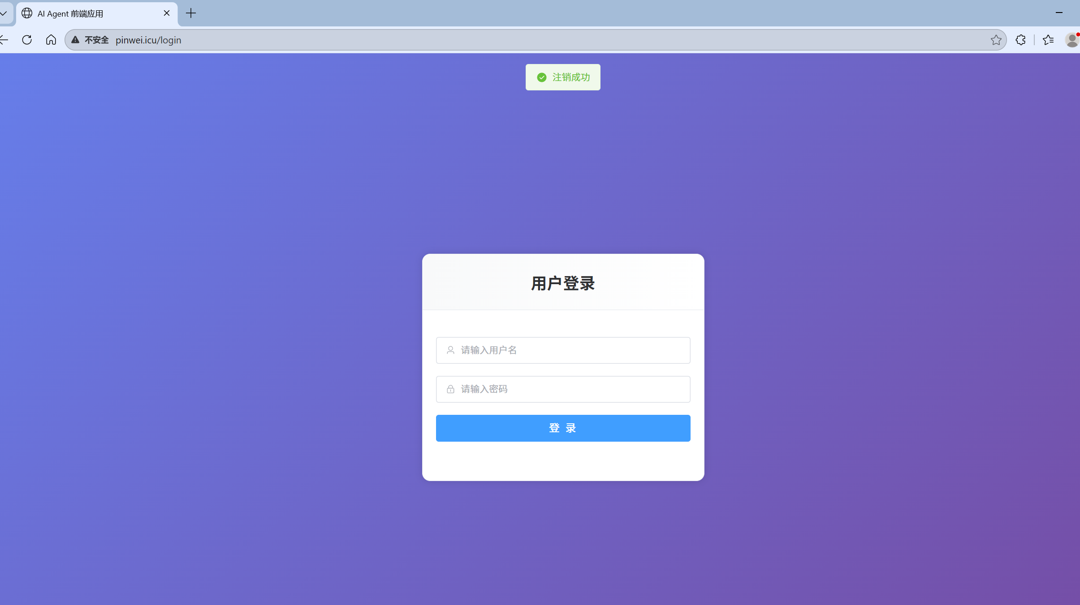Click the 用户登录 heading text
Screen dimensions: 1080x605
coord(563,283)
